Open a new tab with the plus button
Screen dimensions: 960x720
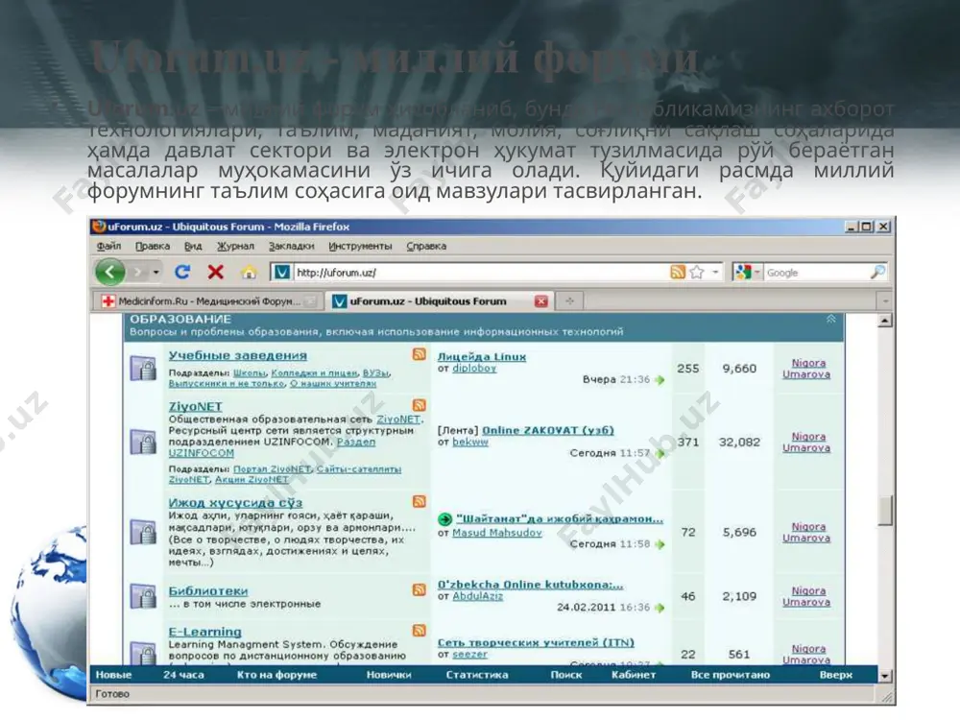click(569, 301)
